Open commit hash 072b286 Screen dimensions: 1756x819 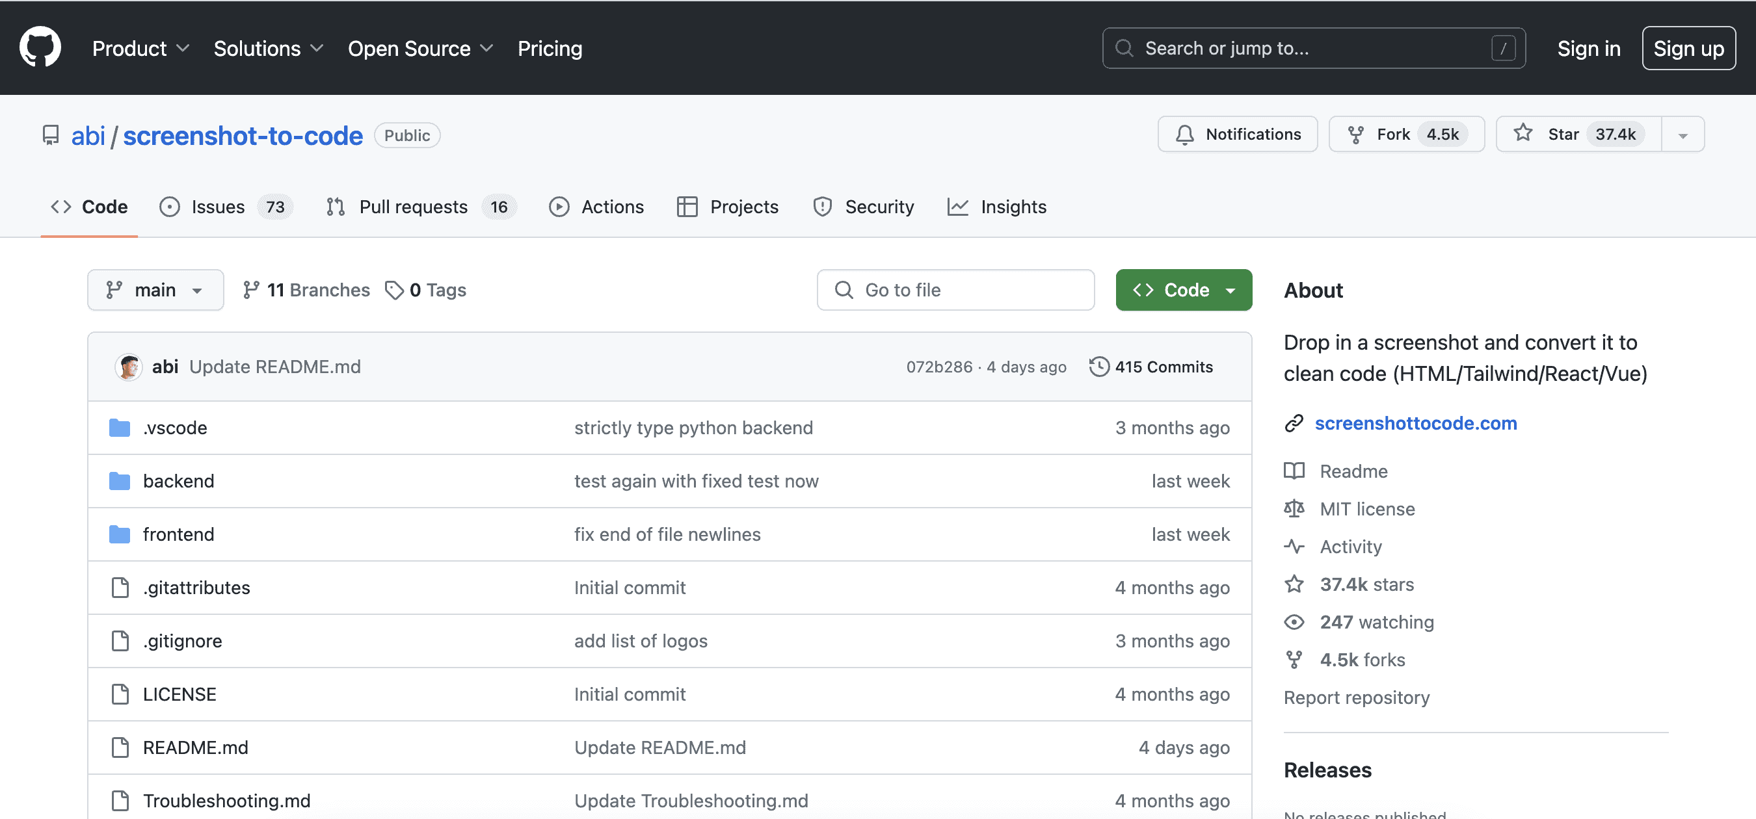pos(938,367)
